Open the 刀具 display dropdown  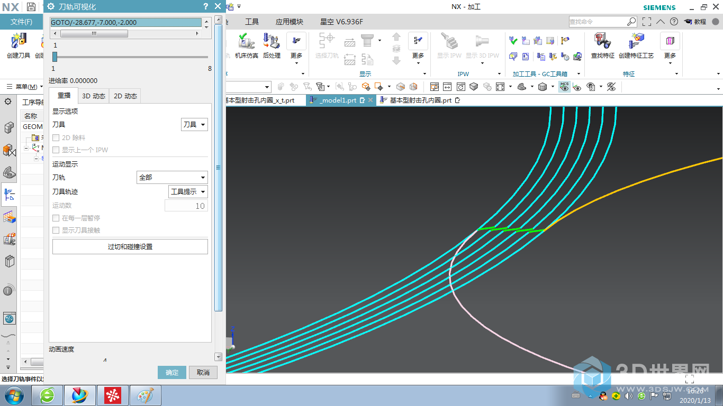click(194, 125)
